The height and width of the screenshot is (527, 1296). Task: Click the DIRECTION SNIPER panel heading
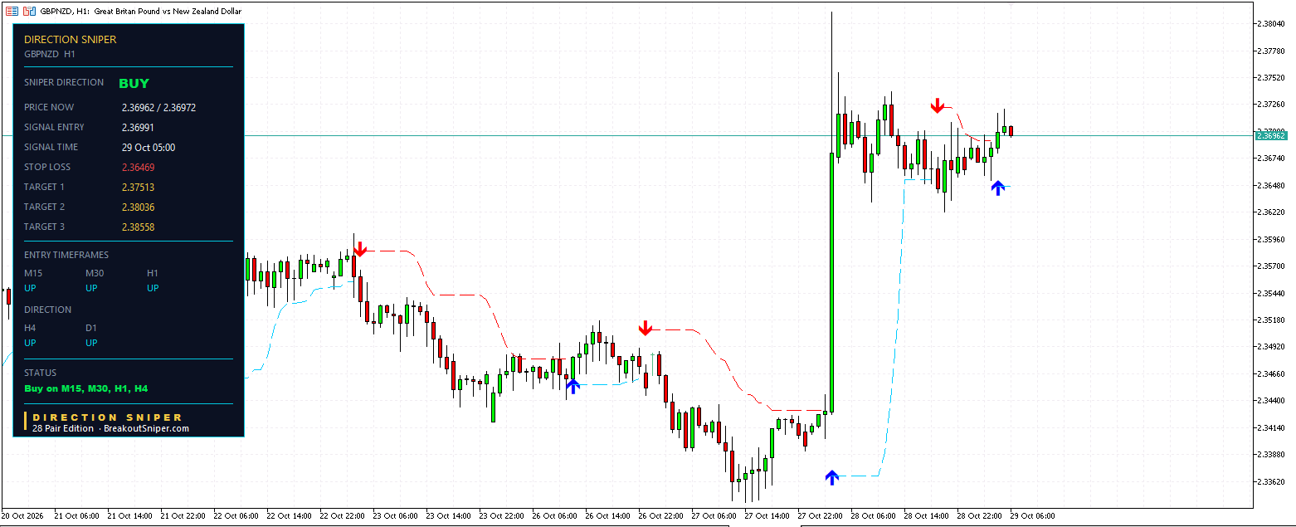tap(71, 39)
